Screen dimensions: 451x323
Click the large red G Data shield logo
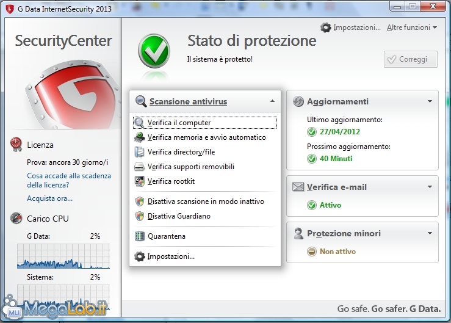(x=73, y=93)
